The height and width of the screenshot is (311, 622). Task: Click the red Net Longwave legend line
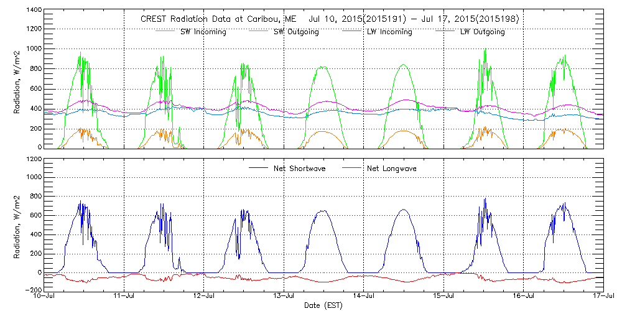[x=352, y=168]
